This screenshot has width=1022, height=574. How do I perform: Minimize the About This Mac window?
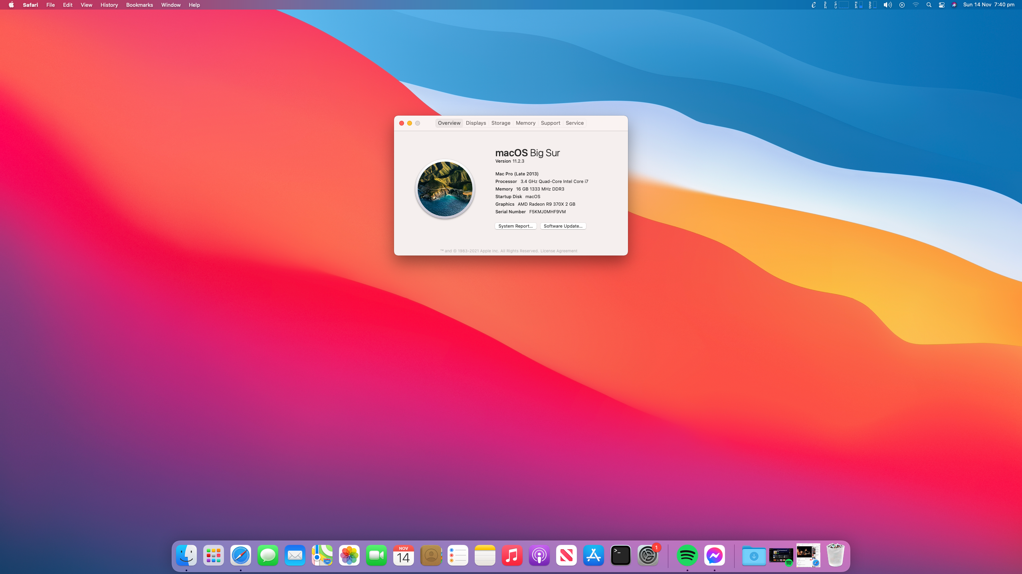[x=410, y=123]
